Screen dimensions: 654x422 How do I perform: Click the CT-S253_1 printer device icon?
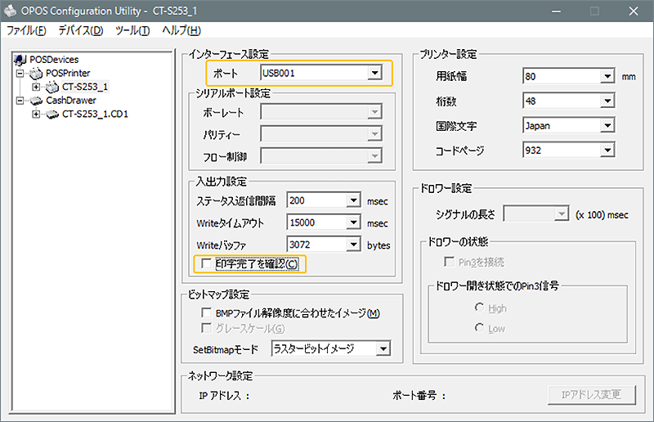coord(52,87)
